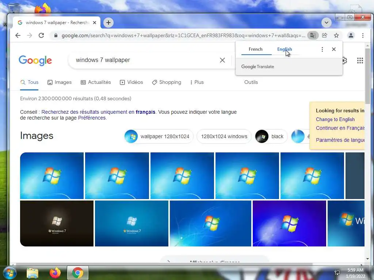Viewport: 374px width, 280px height.
Task: Open Google settings gear icon
Action: tap(344, 61)
